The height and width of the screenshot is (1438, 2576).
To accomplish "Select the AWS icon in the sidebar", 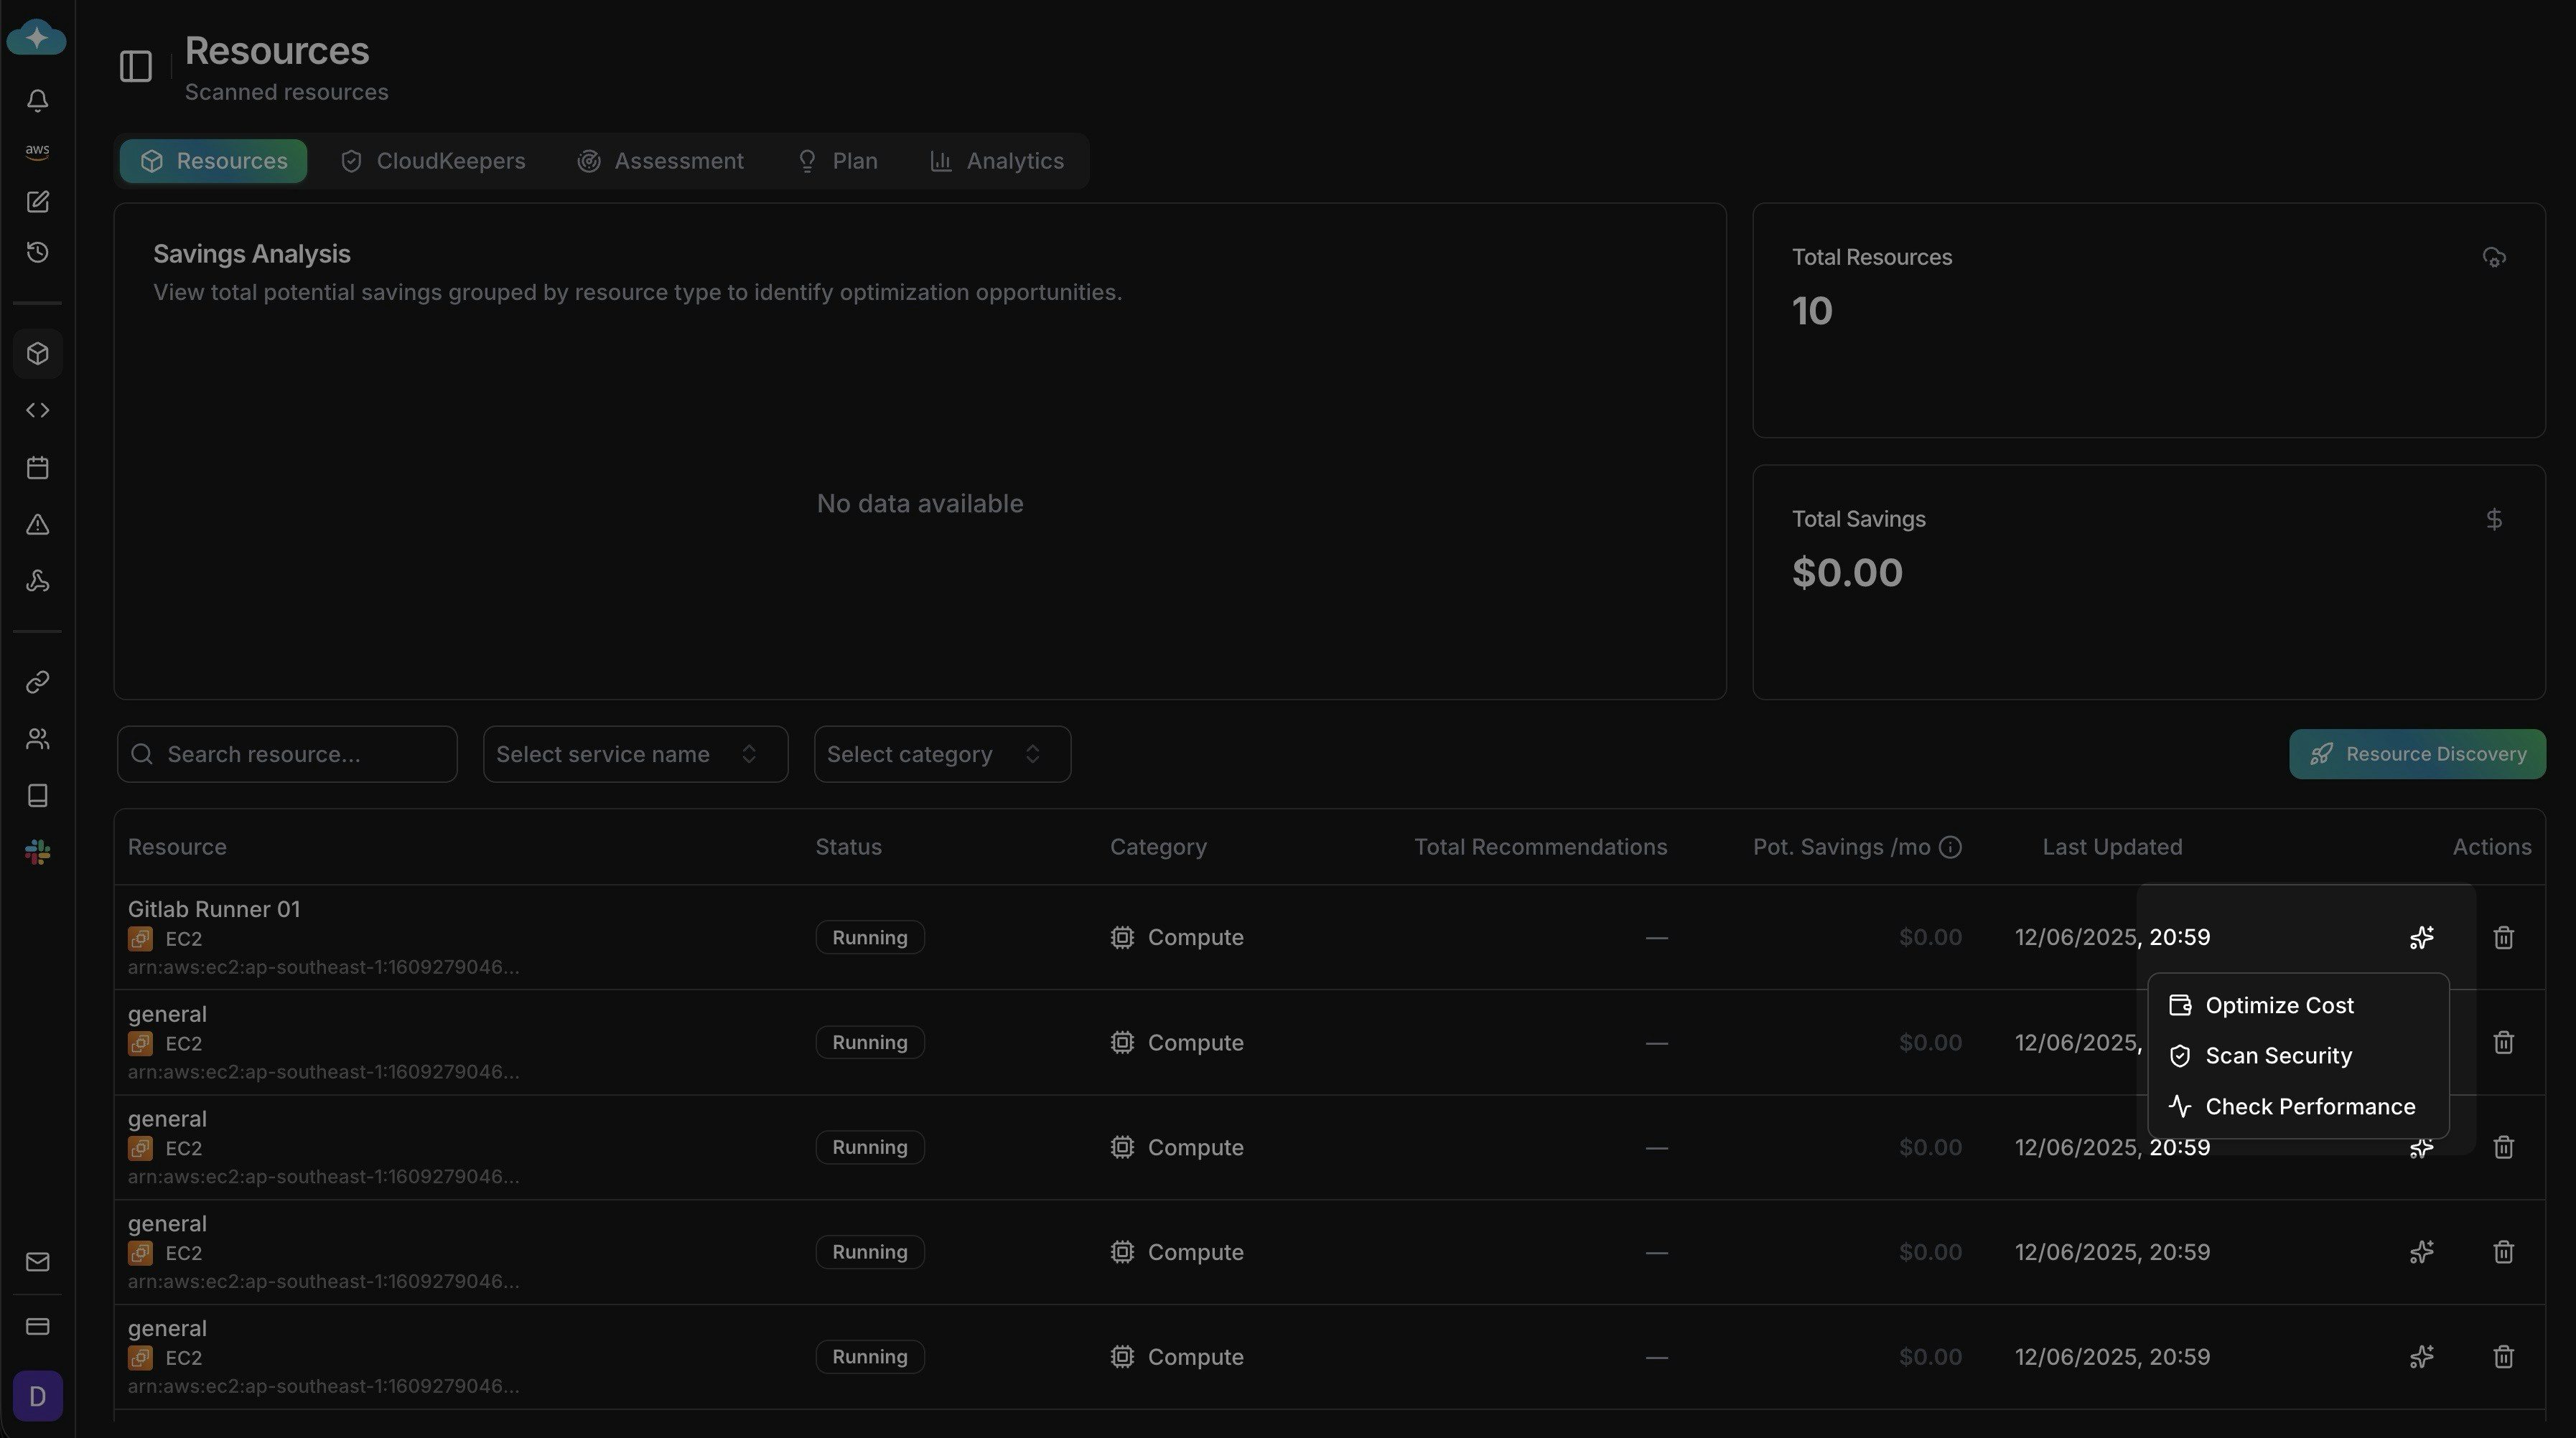I will 37,151.
